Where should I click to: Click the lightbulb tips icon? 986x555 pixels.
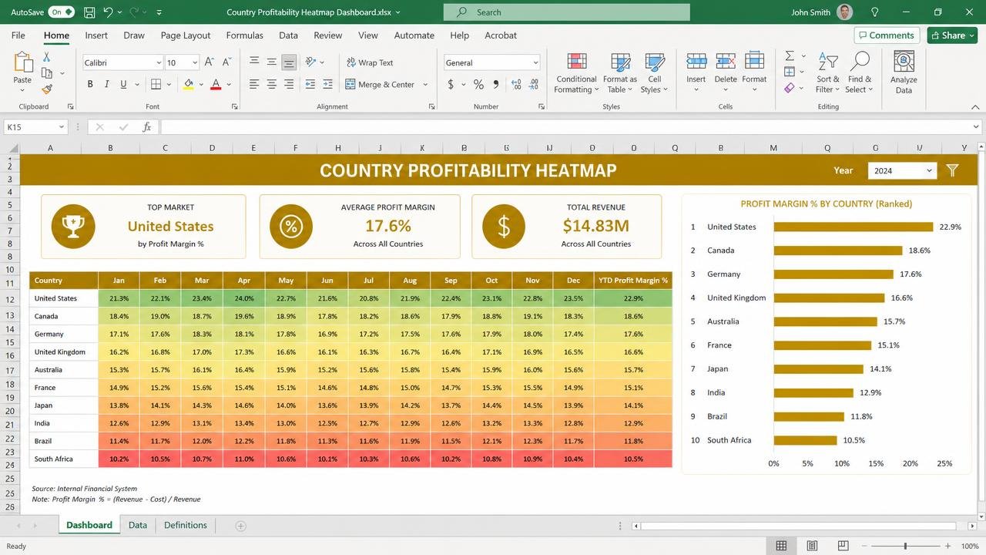point(874,12)
